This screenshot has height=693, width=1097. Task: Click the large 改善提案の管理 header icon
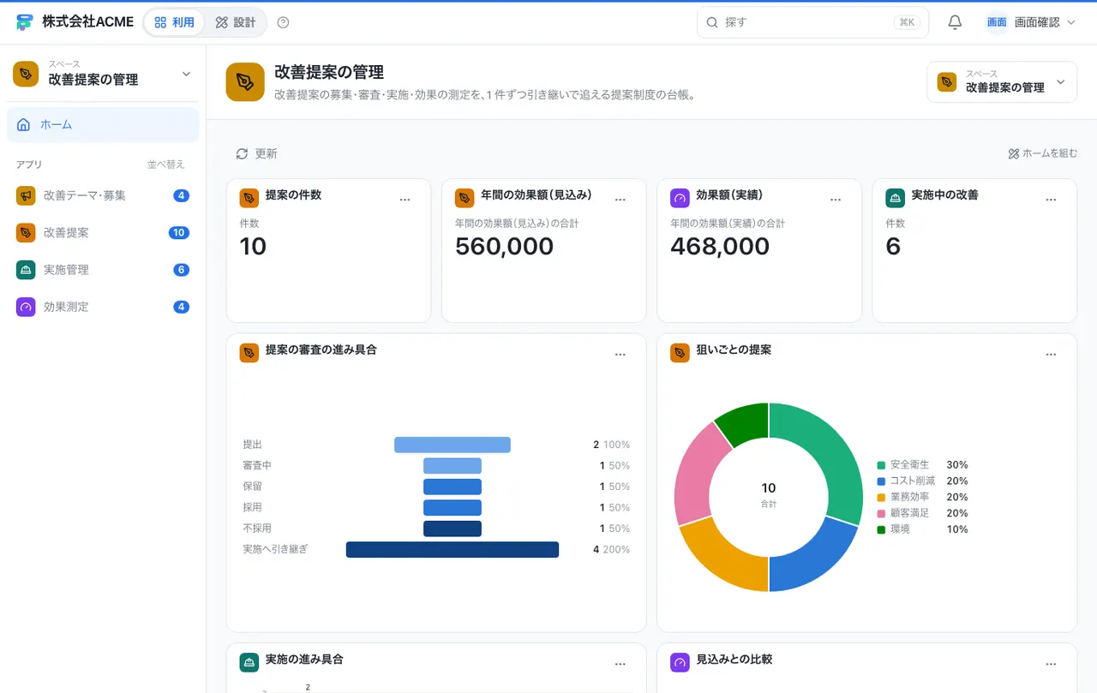pyautogui.click(x=245, y=81)
